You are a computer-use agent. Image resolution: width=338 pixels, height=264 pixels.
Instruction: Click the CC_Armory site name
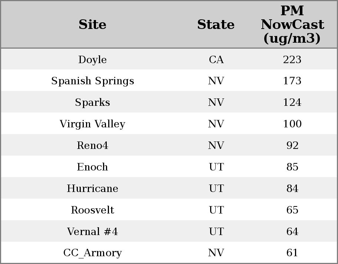92,253
